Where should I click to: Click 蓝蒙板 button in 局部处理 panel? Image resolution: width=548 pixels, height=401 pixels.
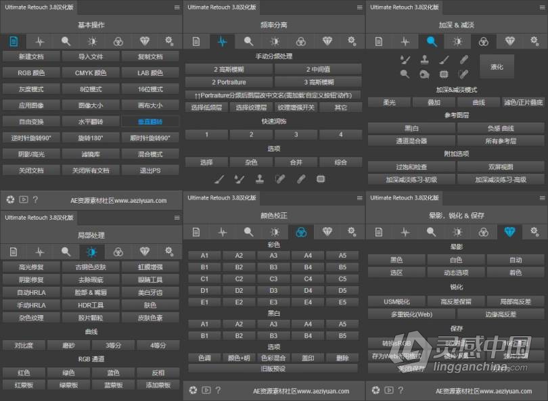113,385
